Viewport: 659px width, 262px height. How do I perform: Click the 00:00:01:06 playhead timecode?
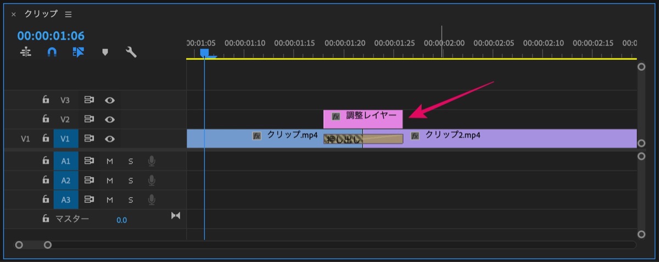pyautogui.click(x=51, y=36)
